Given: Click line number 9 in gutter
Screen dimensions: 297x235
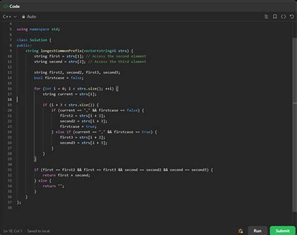Looking at the screenshot, I should tap(11, 51).
